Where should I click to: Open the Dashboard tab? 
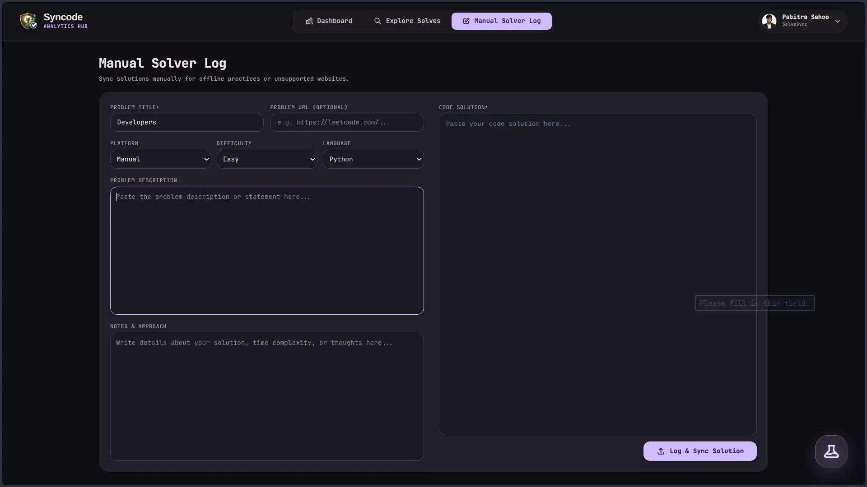tap(329, 21)
